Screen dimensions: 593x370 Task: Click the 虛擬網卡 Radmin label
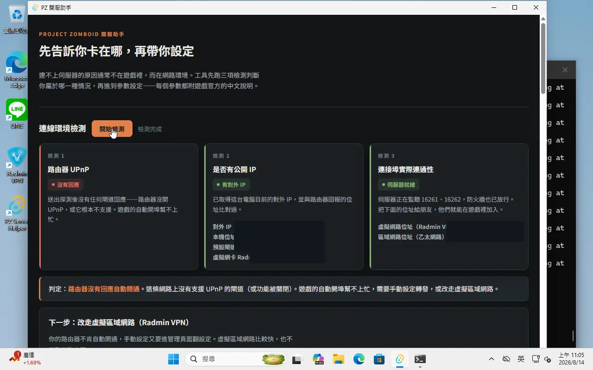pos(231,258)
